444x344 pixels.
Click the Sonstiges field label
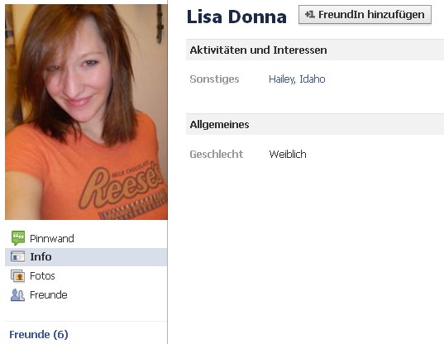coord(214,79)
